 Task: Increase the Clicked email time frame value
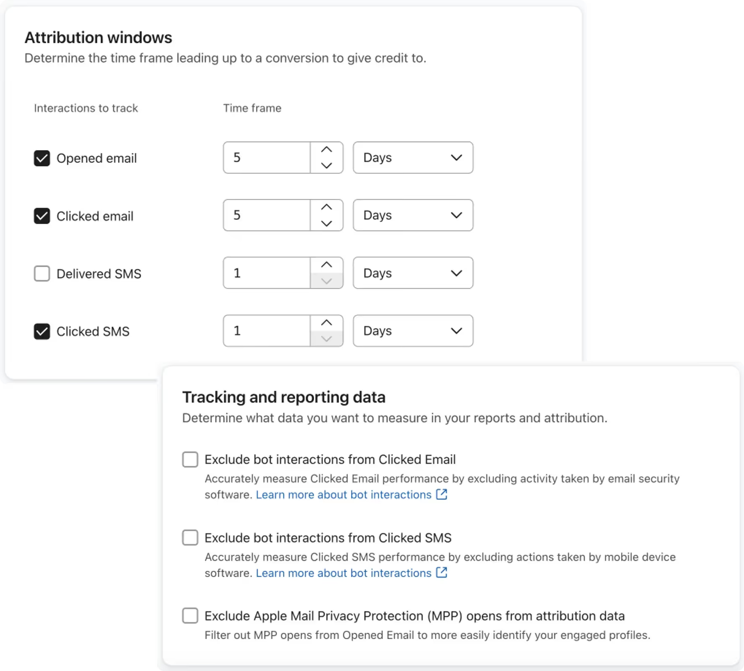[x=327, y=207]
